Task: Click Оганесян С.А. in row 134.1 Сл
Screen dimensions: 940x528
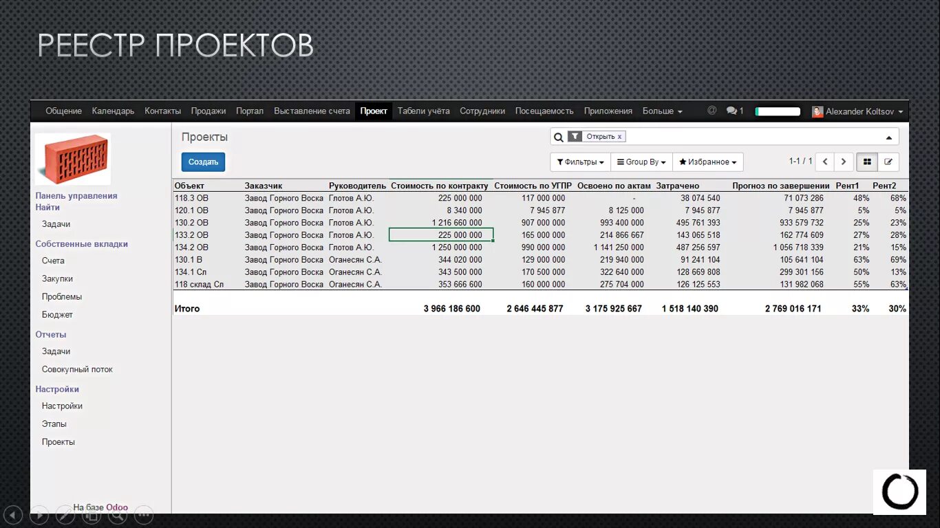Action: tap(355, 272)
